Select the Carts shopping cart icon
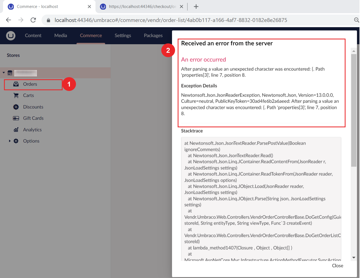Screen dimensions: 360x278 coord(16,95)
